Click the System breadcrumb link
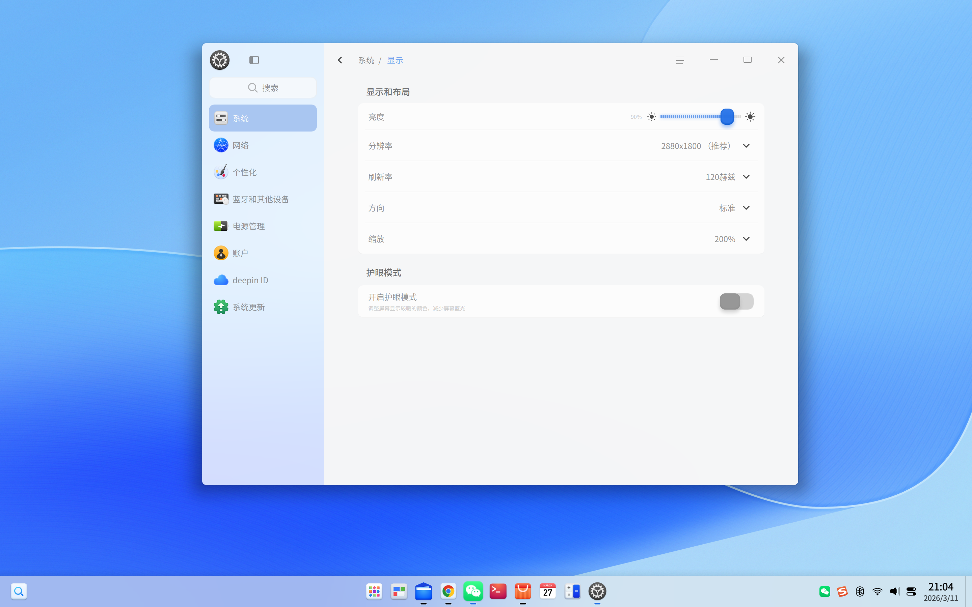 (366, 60)
